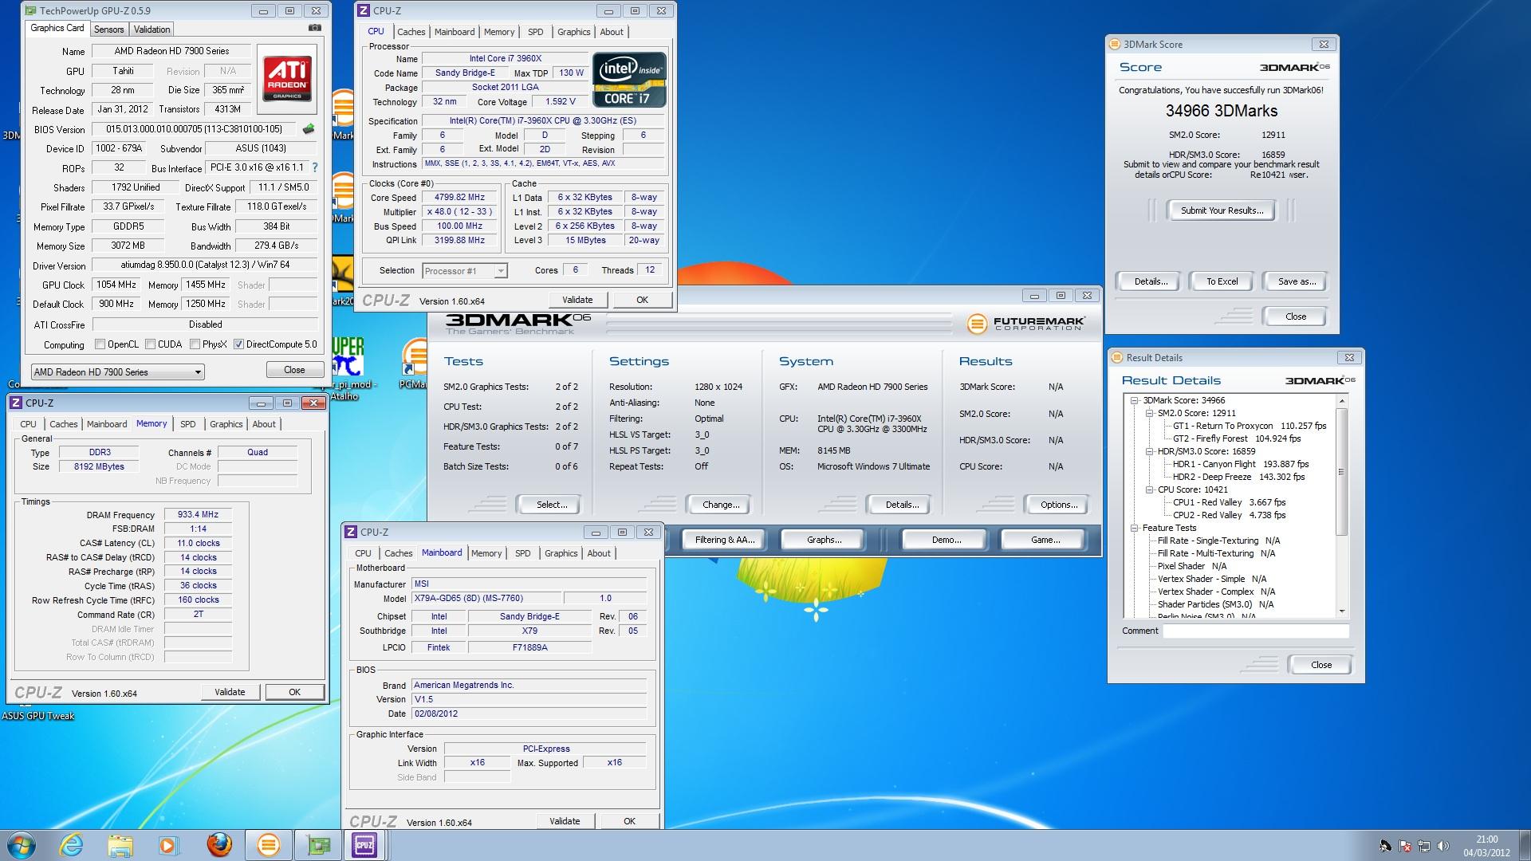Viewport: 1531px width, 861px height.
Task: Uncheck the DirectCompute 5.0 checkbox
Action: [238, 344]
